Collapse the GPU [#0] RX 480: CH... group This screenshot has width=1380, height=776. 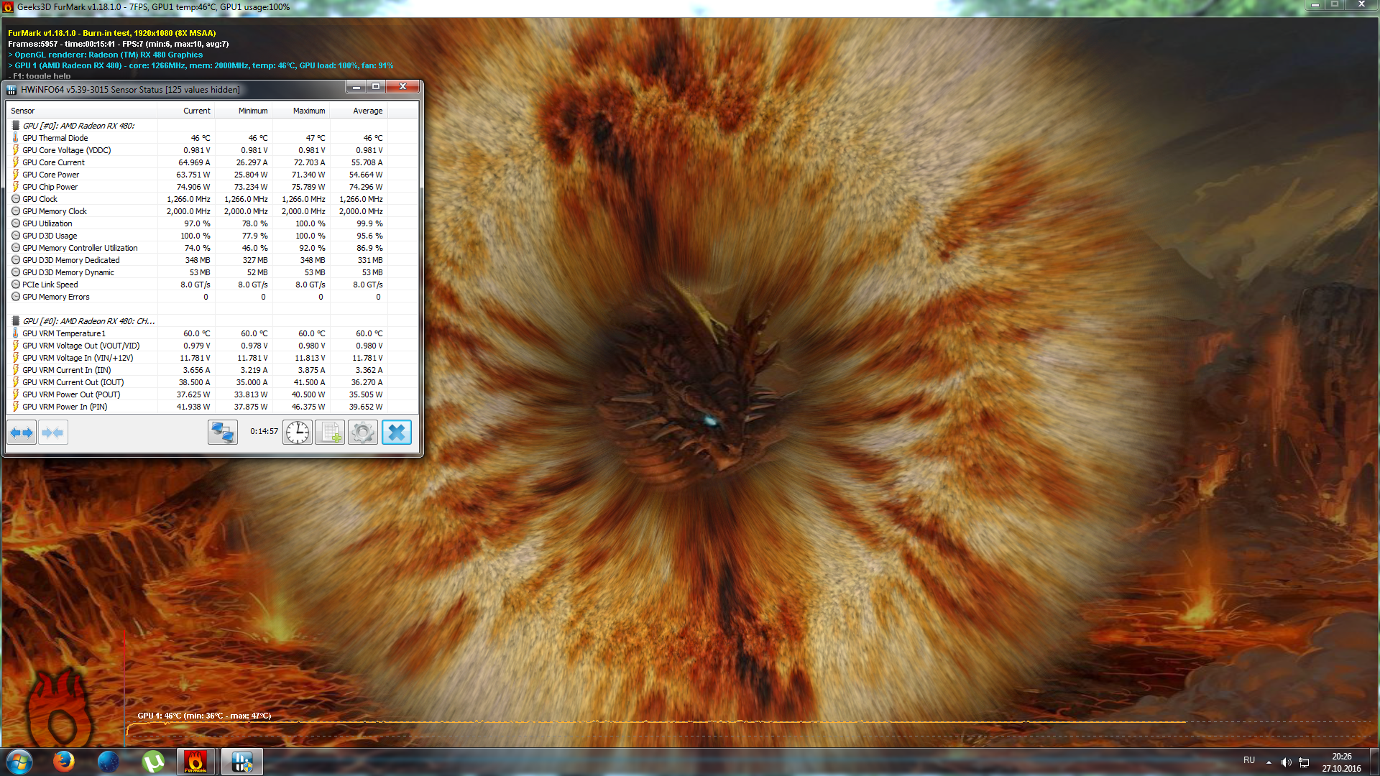pos(88,321)
